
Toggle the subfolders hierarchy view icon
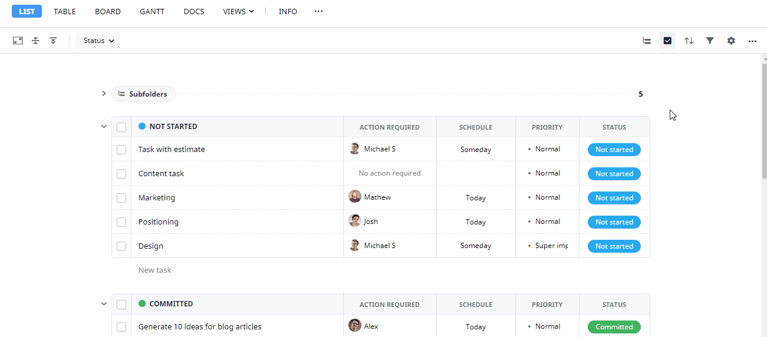click(x=647, y=41)
